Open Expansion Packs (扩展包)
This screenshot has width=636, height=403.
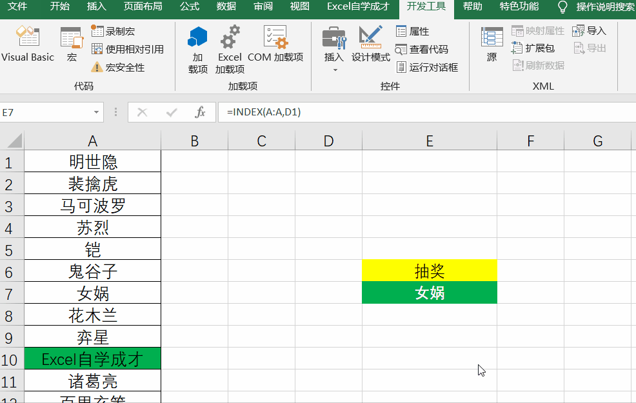point(533,48)
